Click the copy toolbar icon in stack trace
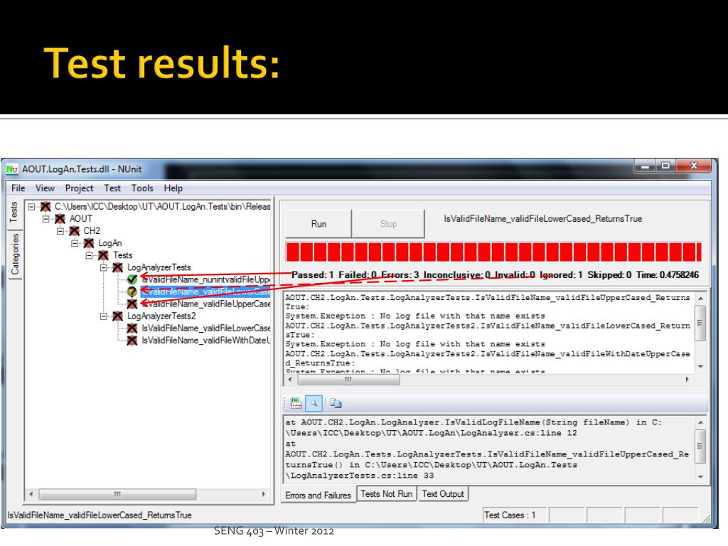This screenshot has height=546, width=728. pyautogui.click(x=336, y=403)
